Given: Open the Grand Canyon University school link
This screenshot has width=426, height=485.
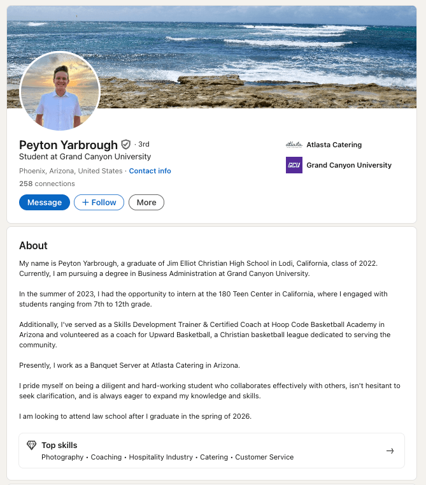Looking at the screenshot, I should (x=349, y=165).
